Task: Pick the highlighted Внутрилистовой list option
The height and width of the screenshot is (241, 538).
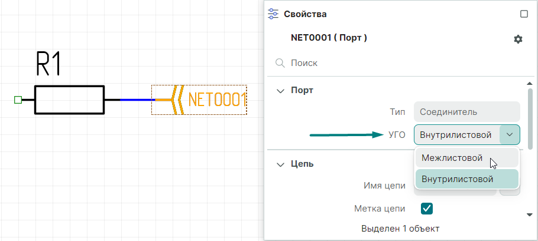Action: [457, 179]
